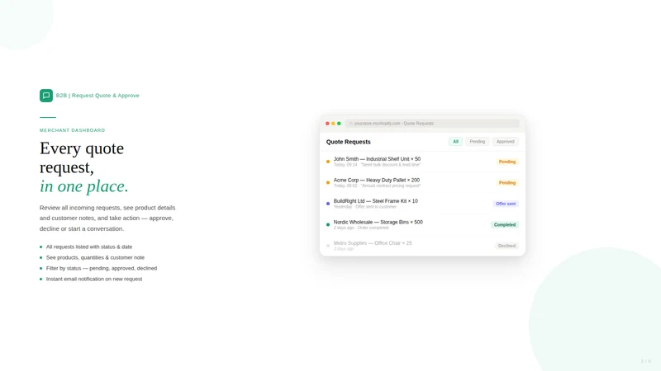Click 'See products, quantities & customer note' bullet

pos(95,257)
